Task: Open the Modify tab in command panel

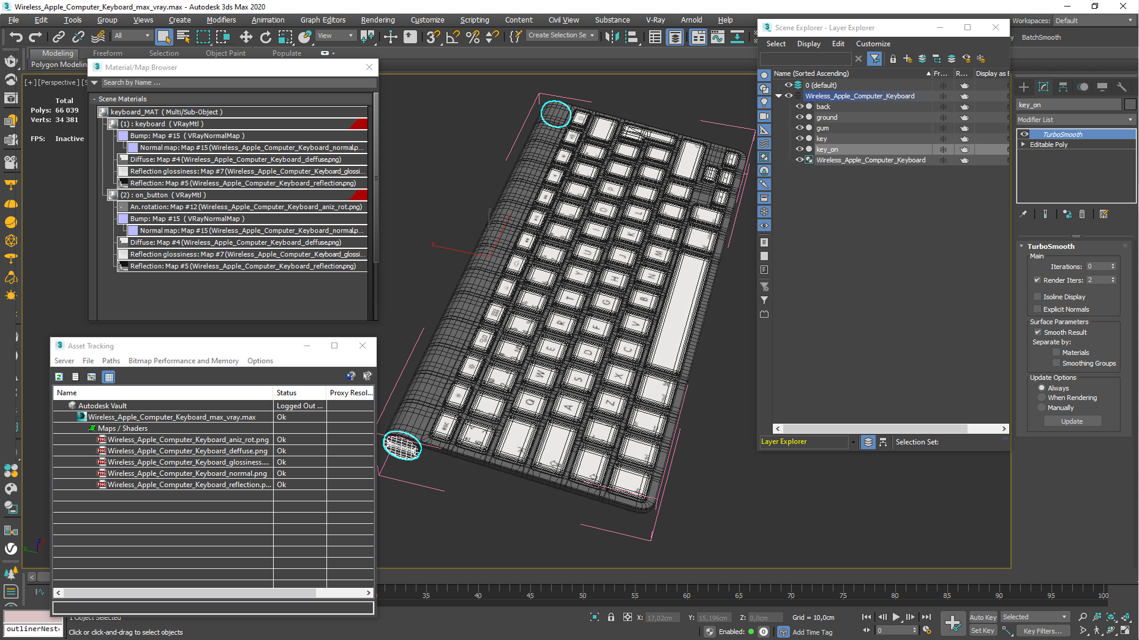Action: tap(1043, 87)
